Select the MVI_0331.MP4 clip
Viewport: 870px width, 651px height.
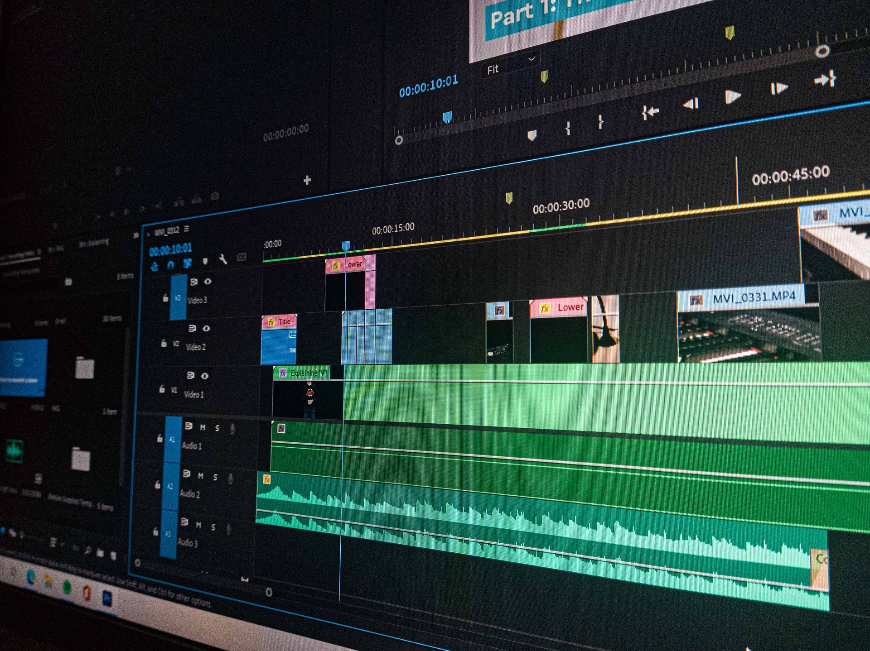pos(748,323)
